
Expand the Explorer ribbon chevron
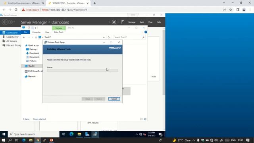[142, 32]
